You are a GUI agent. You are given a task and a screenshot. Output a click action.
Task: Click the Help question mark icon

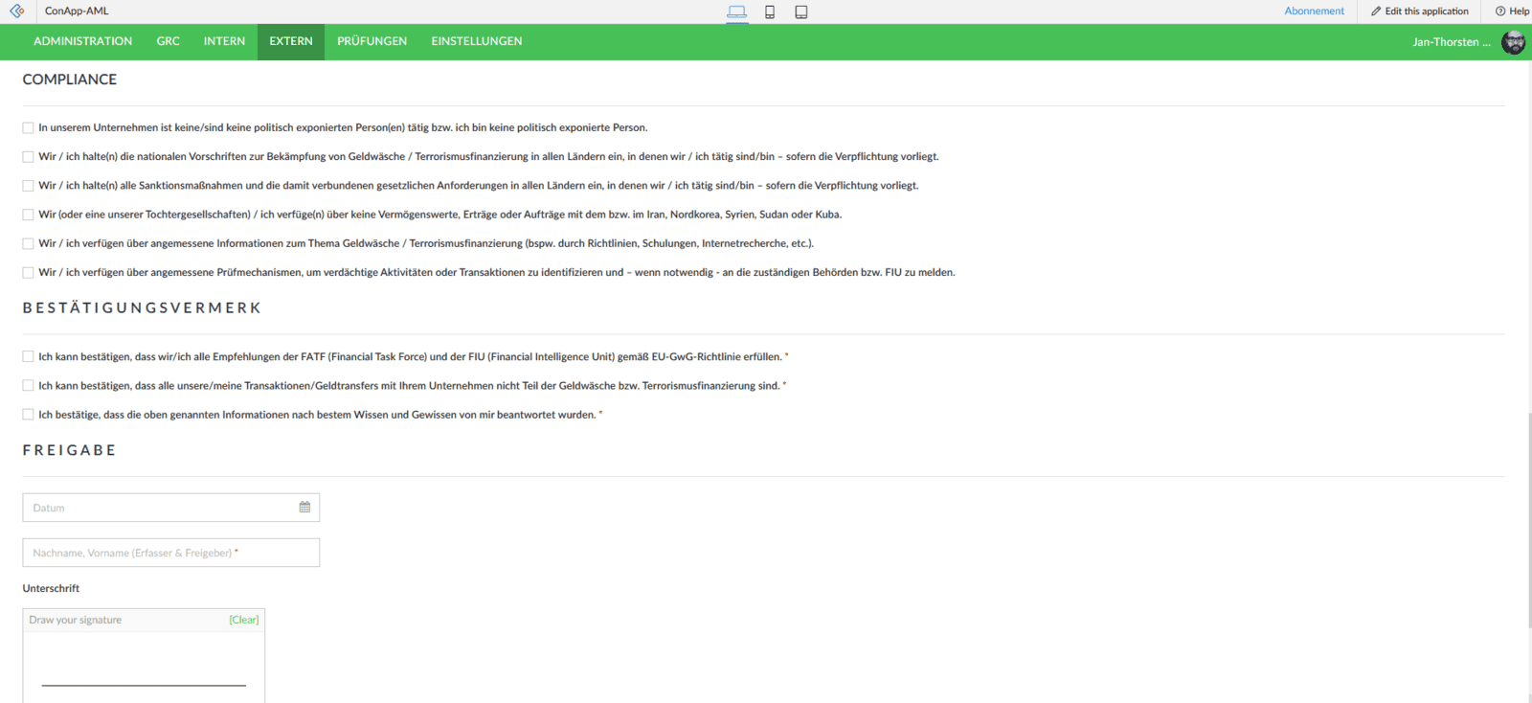pos(1500,11)
